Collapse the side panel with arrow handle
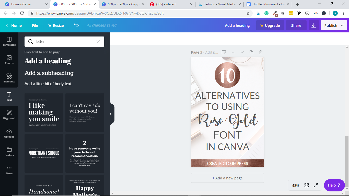 pos(110,114)
